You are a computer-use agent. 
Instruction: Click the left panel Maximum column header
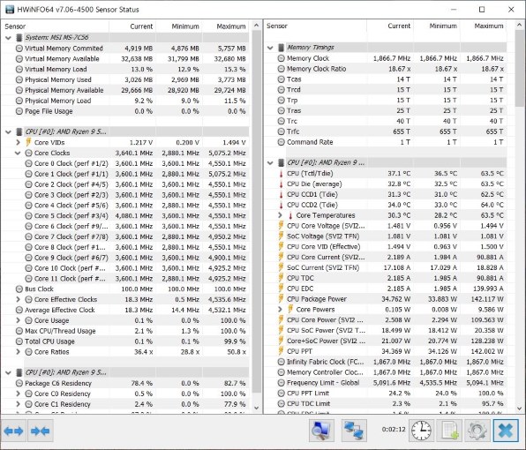tap(226, 26)
